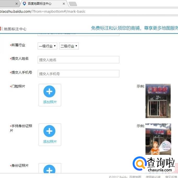Expand the 二级行业 dropdown
Image resolution: width=178 pixels, height=178 pixels.
(x=69, y=46)
